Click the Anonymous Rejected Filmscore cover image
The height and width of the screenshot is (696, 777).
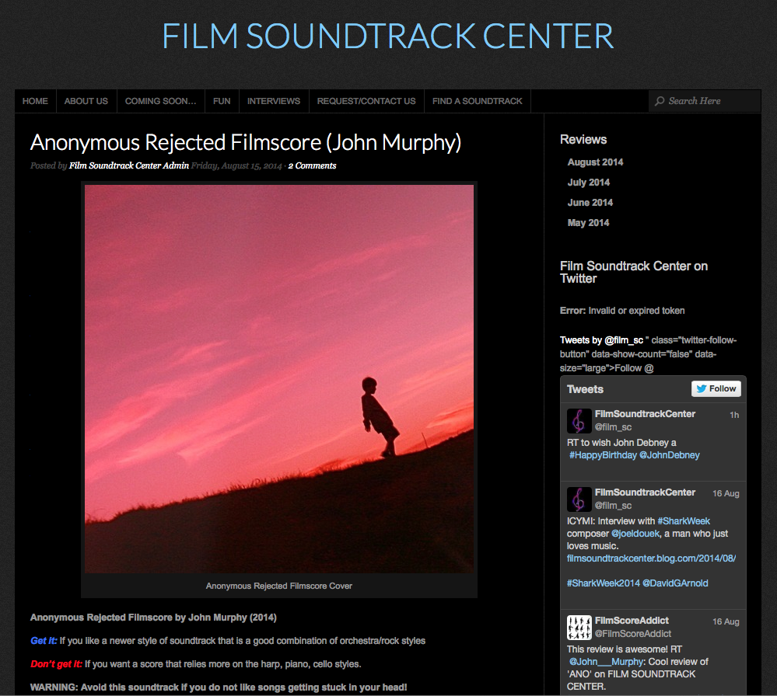pyautogui.click(x=279, y=379)
